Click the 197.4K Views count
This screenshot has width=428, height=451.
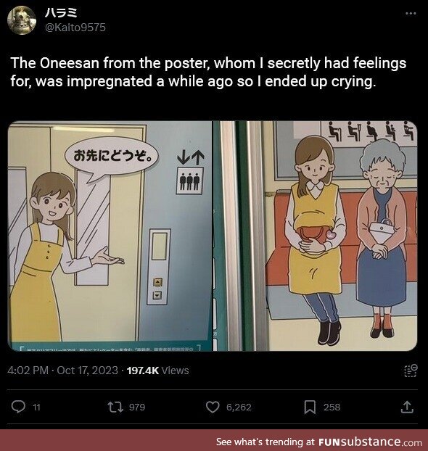[x=157, y=371]
